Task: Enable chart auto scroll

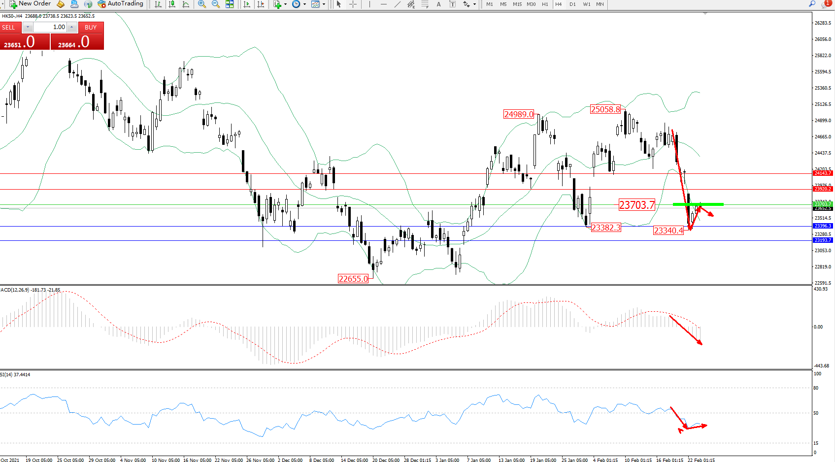Action: [247, 4]
